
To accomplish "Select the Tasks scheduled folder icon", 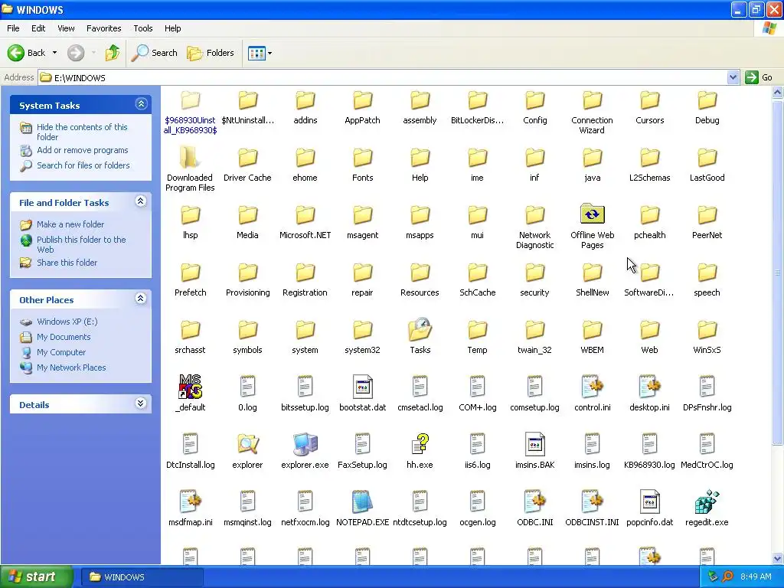I will (x=420, y=329).
